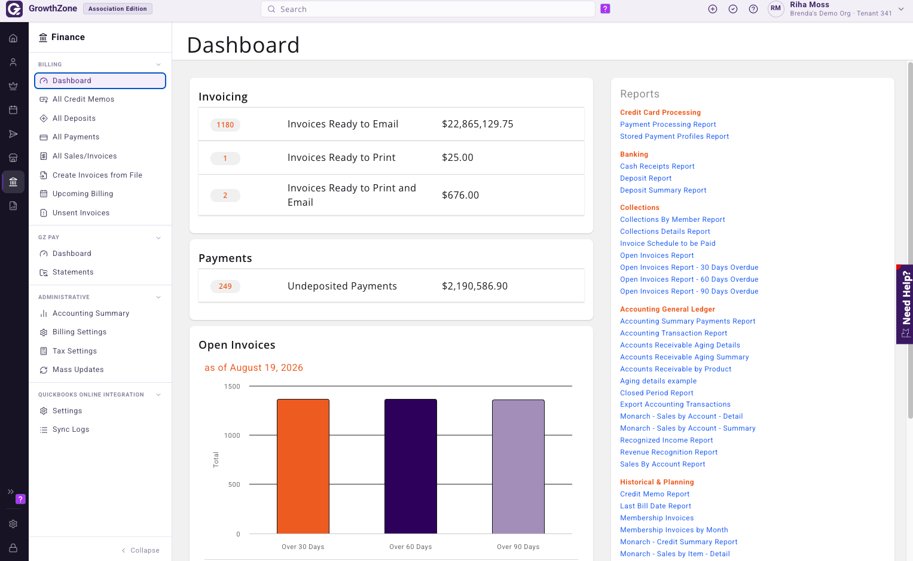Collapse the Administrative section chevron

pyautogui.click(x=158, y=297)
